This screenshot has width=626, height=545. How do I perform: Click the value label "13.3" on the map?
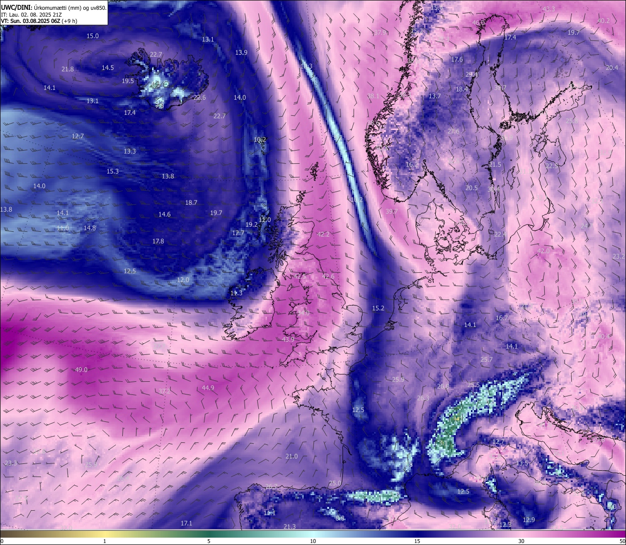click(x=130, y=152)
